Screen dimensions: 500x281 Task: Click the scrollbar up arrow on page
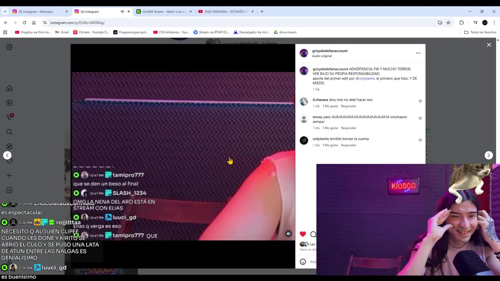pos(498,40)
